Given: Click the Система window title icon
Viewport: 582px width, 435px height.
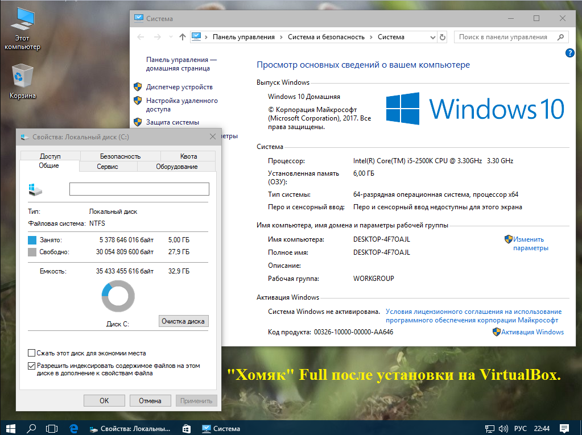Looking at the screenshot, I should click(x=138, y=18).
